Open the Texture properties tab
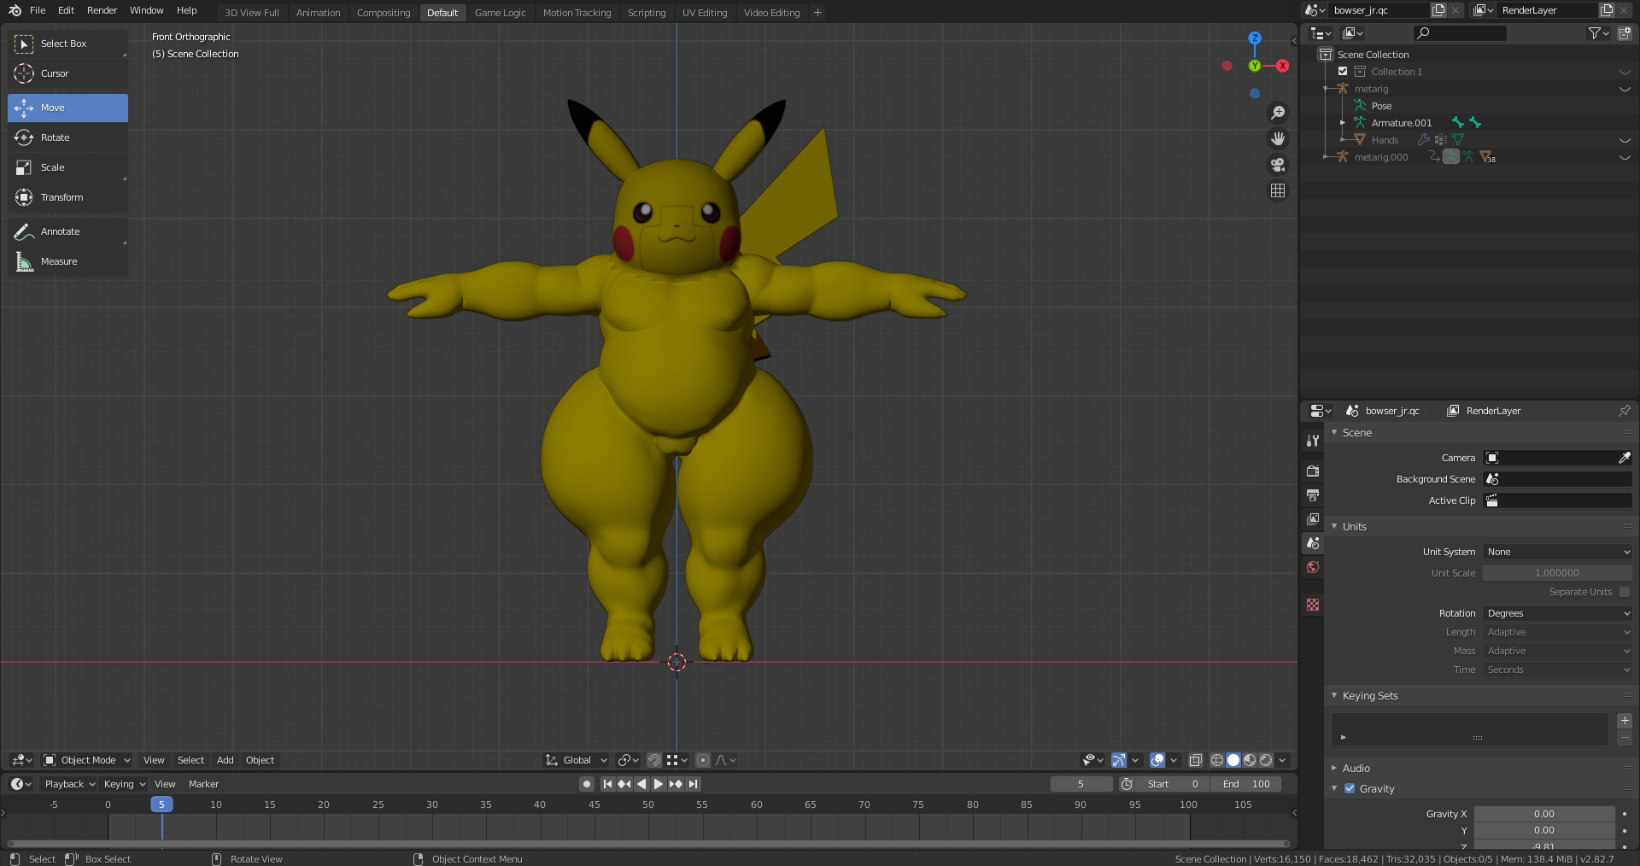 [1313, 605]
